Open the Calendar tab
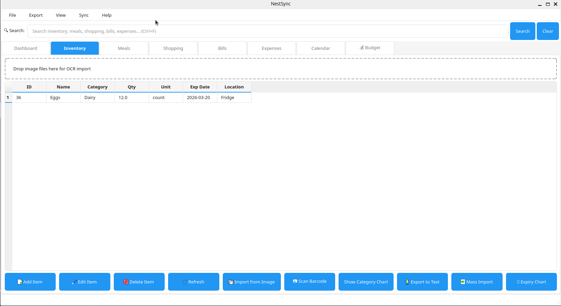Image resolution: width=561 pixels, height=306 pixels. coord(321,48)
